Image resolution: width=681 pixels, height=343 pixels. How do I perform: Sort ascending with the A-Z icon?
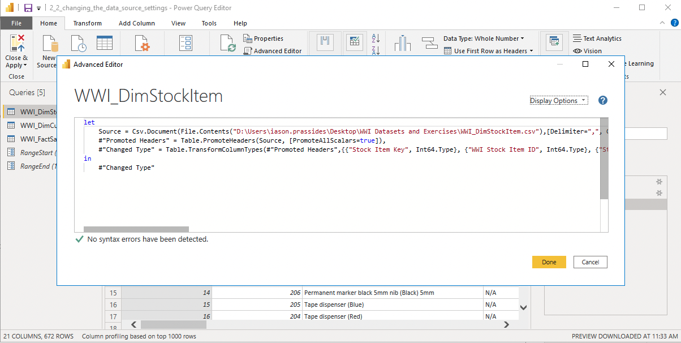coord(376,38)
